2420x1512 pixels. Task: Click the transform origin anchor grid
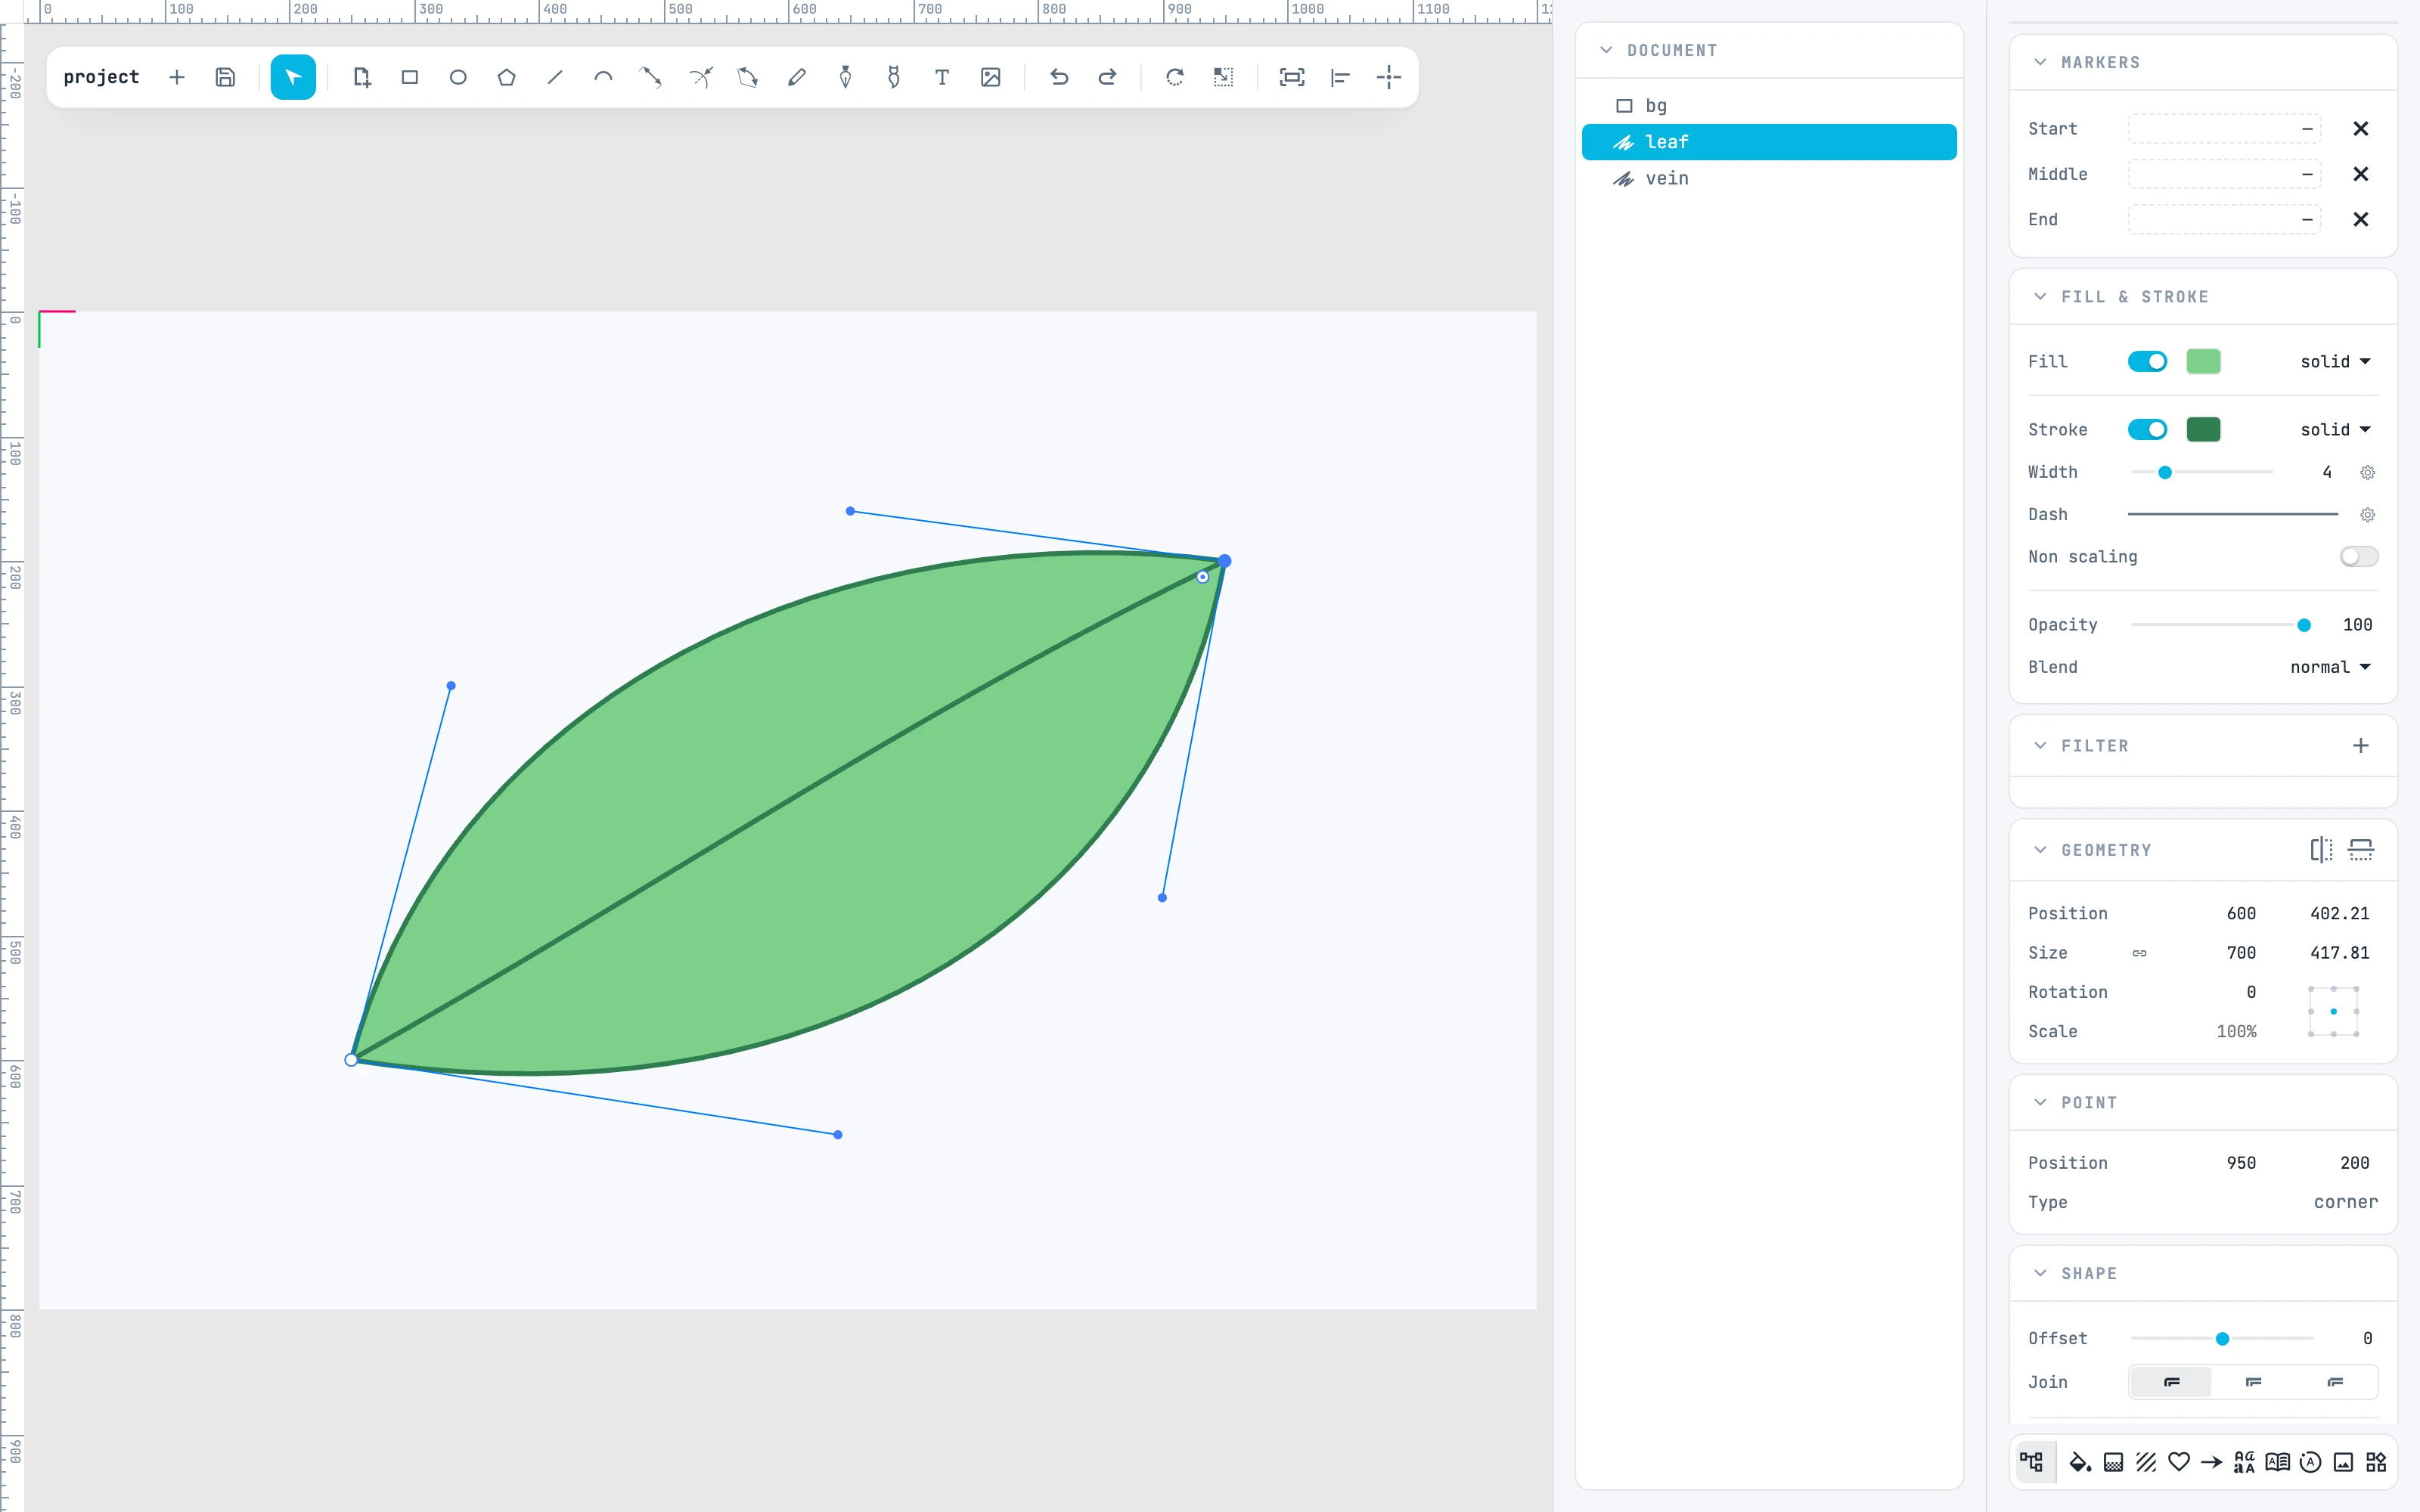[2334, 1012]
